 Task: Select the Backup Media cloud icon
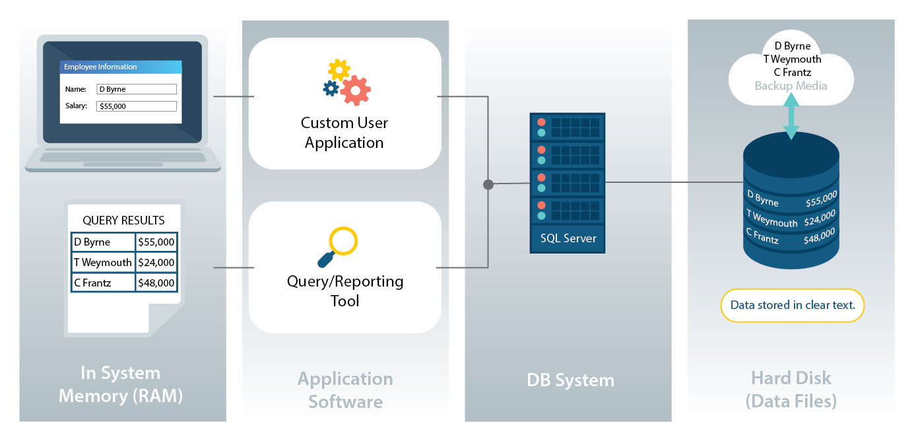[791, 66]
